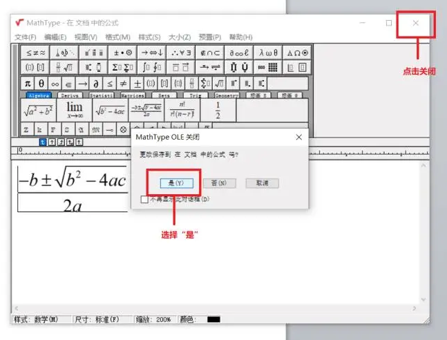Screen dimensions: 447x340
Task: Insert the right arrow from small bar
Action: (x=82, y=84)
